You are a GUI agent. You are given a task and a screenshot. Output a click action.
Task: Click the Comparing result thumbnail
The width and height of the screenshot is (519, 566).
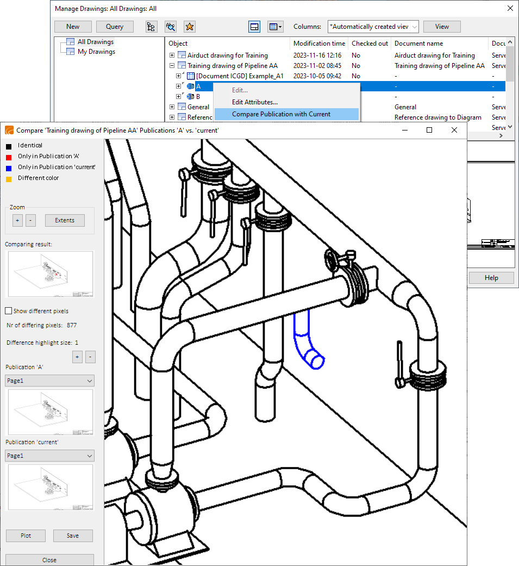click(x=49, y=273)
